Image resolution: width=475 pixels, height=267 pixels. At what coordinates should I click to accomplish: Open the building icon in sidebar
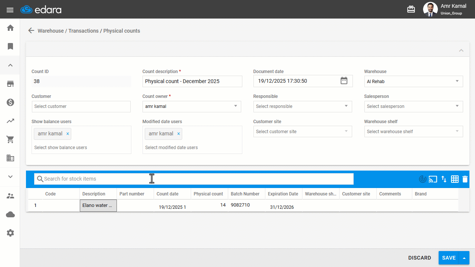(10, 158)
